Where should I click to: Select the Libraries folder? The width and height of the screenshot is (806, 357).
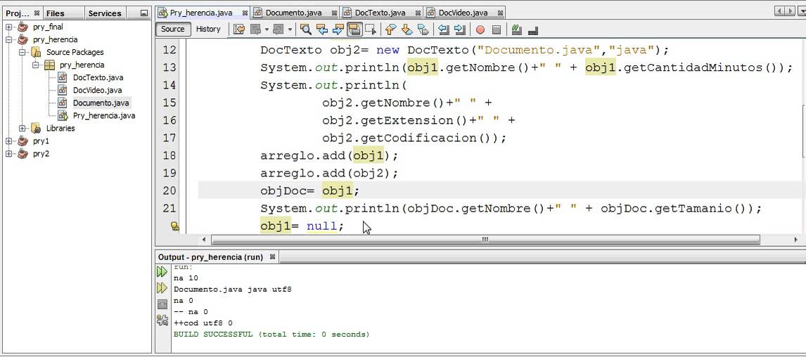pyautogui.click(x=60, y=129)
